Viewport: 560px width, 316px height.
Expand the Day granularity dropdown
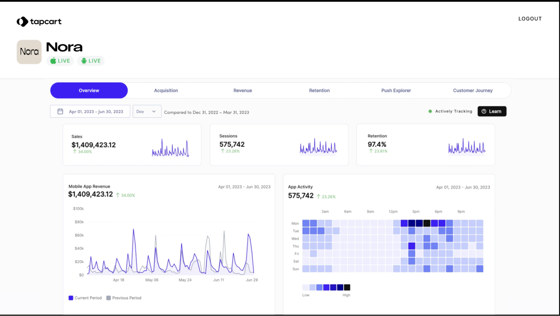click(x=147, y=111)
